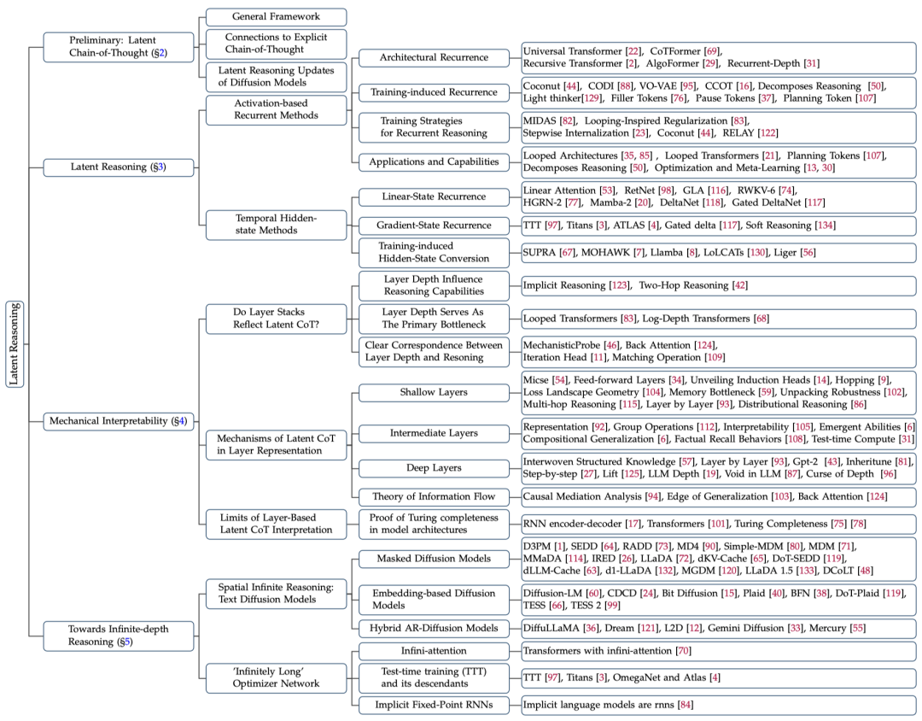Image resolution: width=922 pixels, height=721 pixels.
Task: Select the Hybrid AR-Diffusion Models box
Action: (x=434, y=629)
